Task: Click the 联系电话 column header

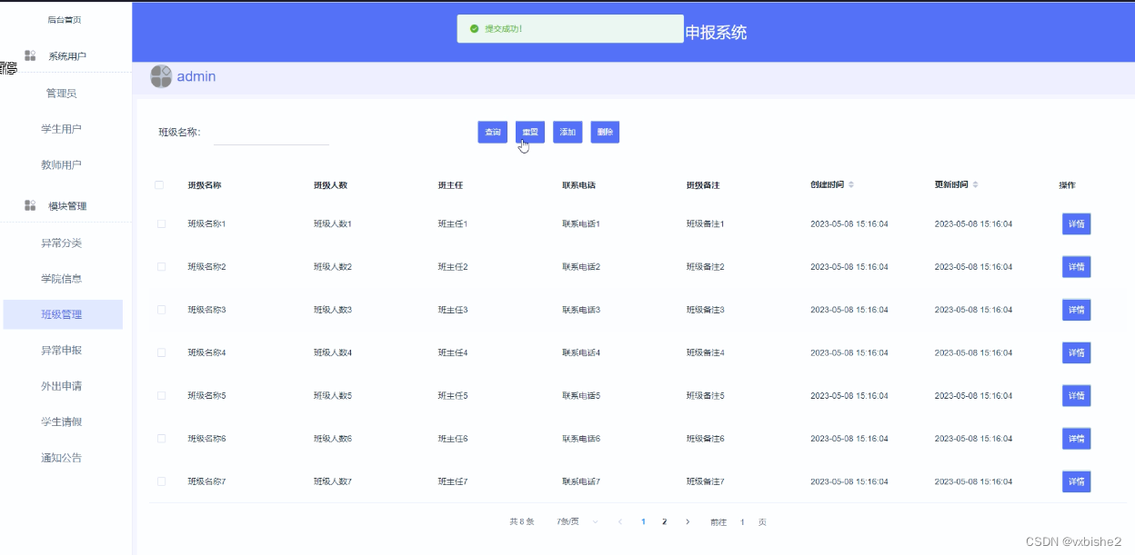Action: (x=579, y=185)
